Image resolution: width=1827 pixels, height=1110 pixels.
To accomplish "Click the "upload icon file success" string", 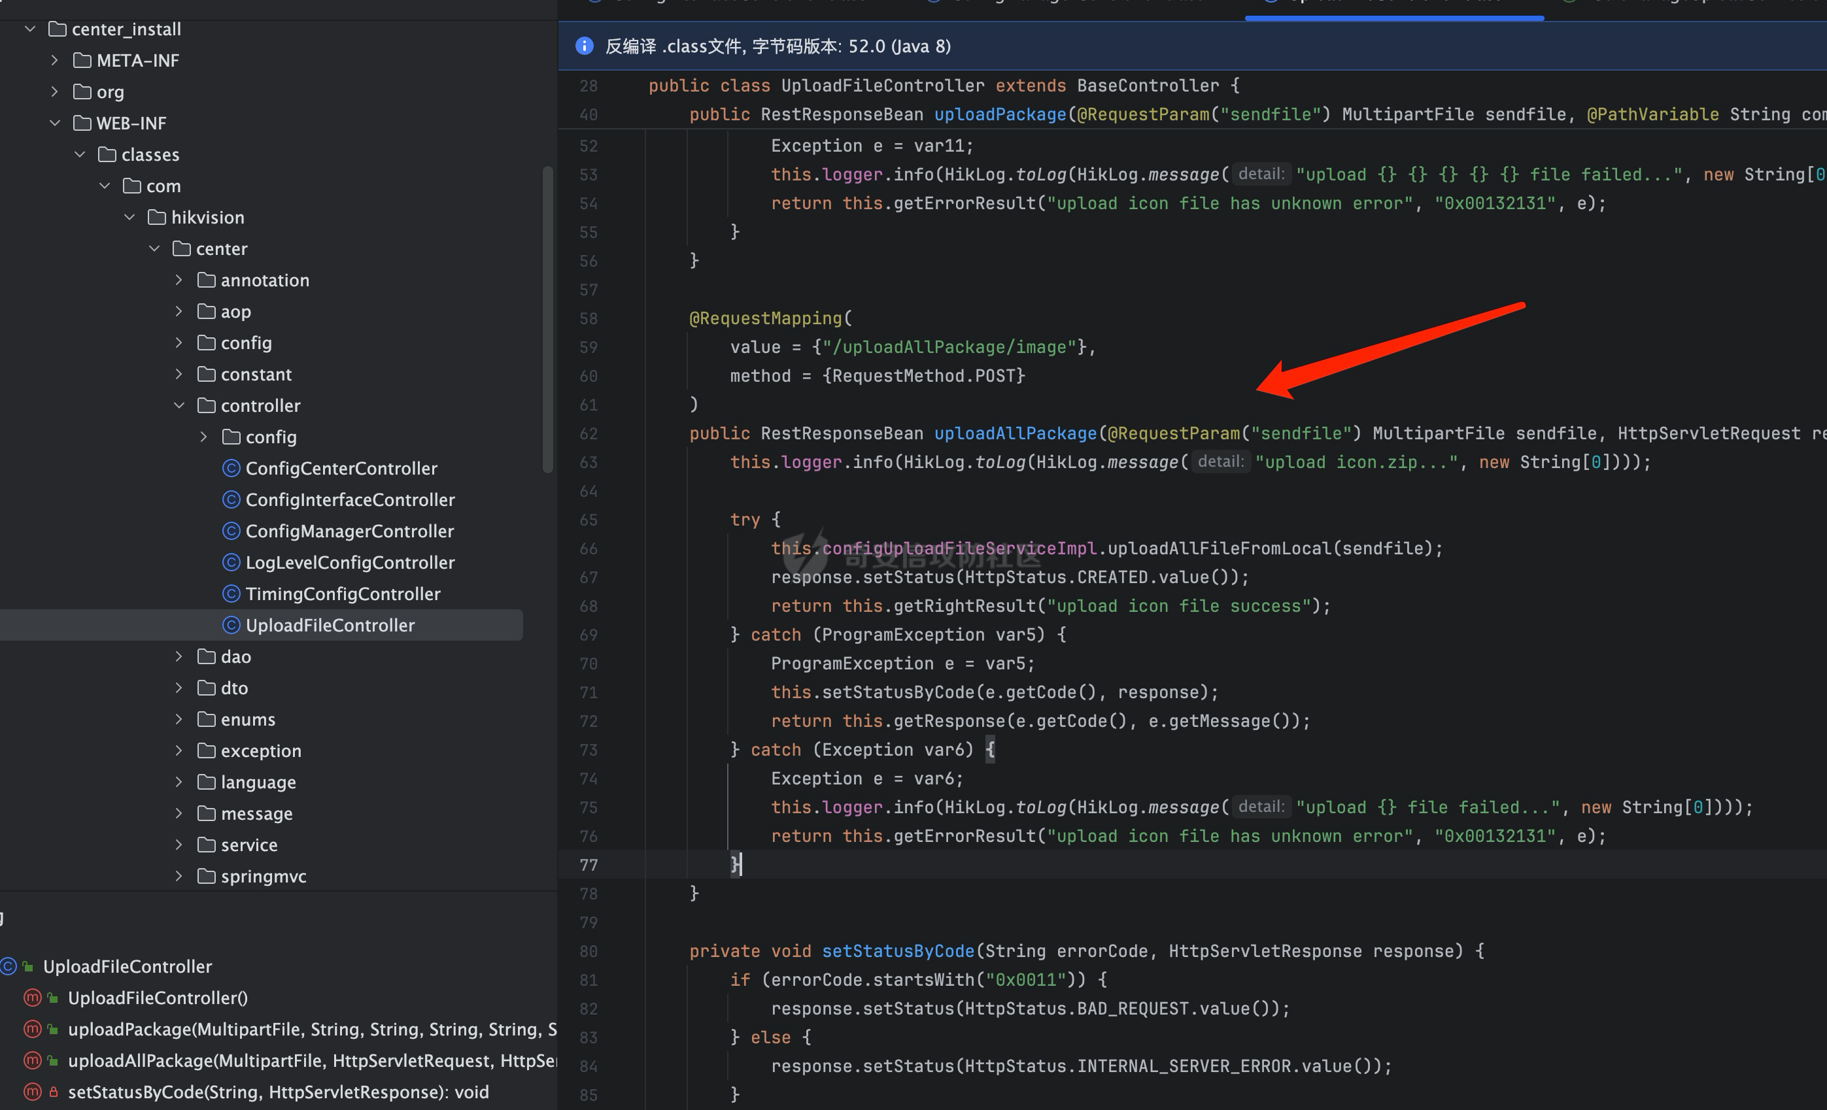I will tap(1178, 606).
